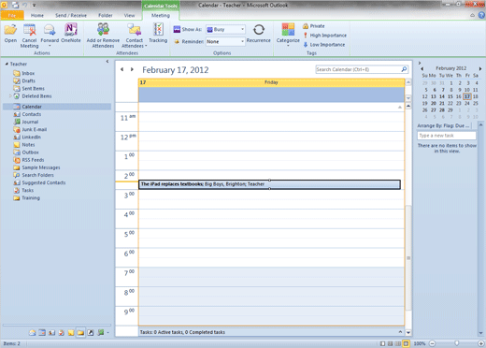This screenshot has height=348, width=486.
Task: Switch to Mail in navigation bar
Action: click(32, 333)
